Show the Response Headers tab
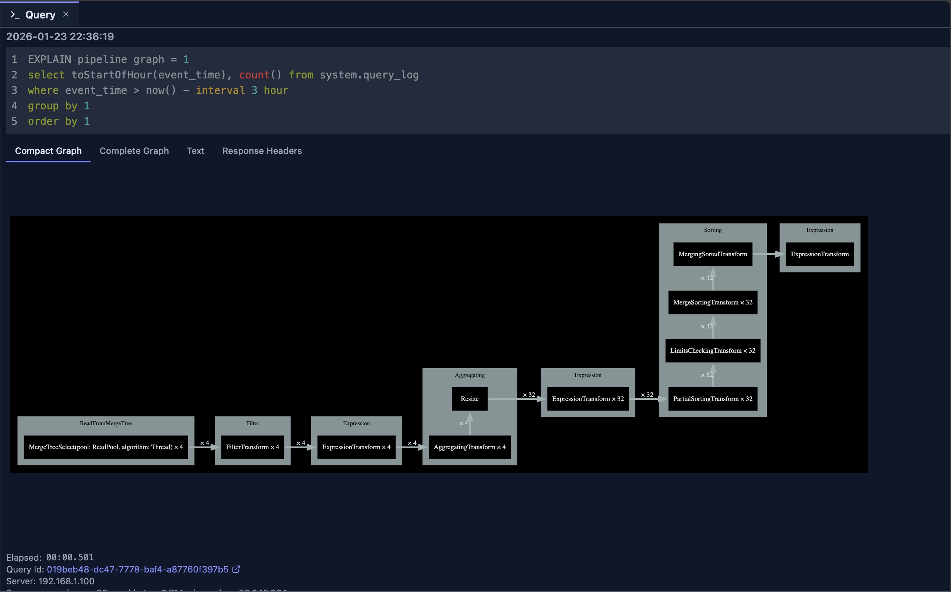Screen dimensions: 951x592 pyautogui.click(x=262, y=151)
